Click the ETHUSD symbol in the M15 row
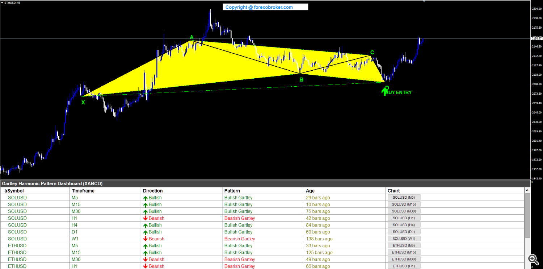Viewport: 543px width, 269px height. [x=17, y=253]
